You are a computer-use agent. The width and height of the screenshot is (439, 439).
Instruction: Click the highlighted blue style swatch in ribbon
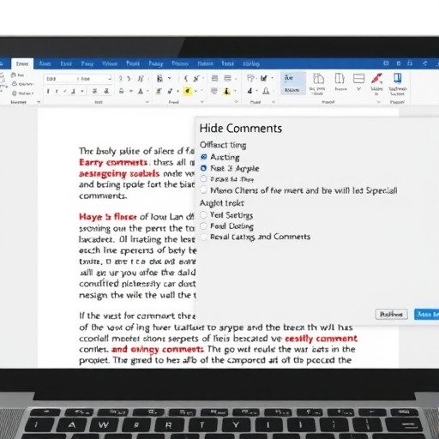293,83
